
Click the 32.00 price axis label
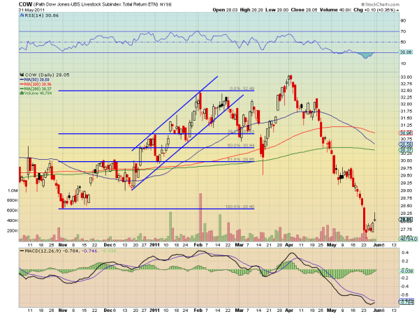click(x=406, y=104)
